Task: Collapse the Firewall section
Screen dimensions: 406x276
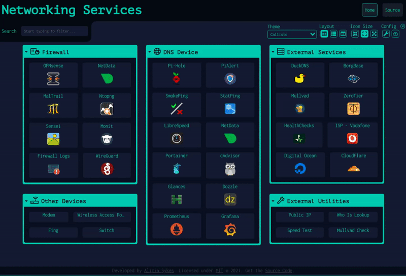Action: pos(26,52)
